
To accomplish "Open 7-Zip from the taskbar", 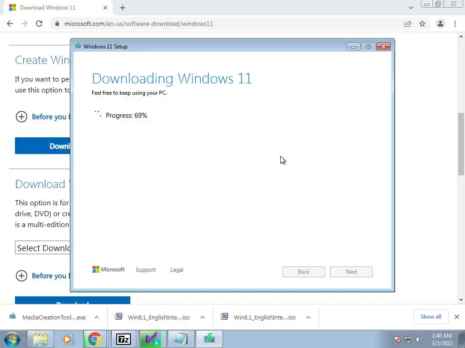I will tap(124, 339).
